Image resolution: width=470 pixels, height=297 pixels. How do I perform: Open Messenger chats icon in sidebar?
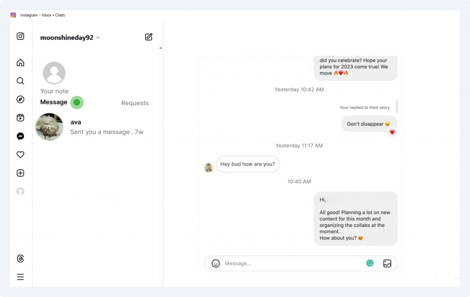[20, 136]
